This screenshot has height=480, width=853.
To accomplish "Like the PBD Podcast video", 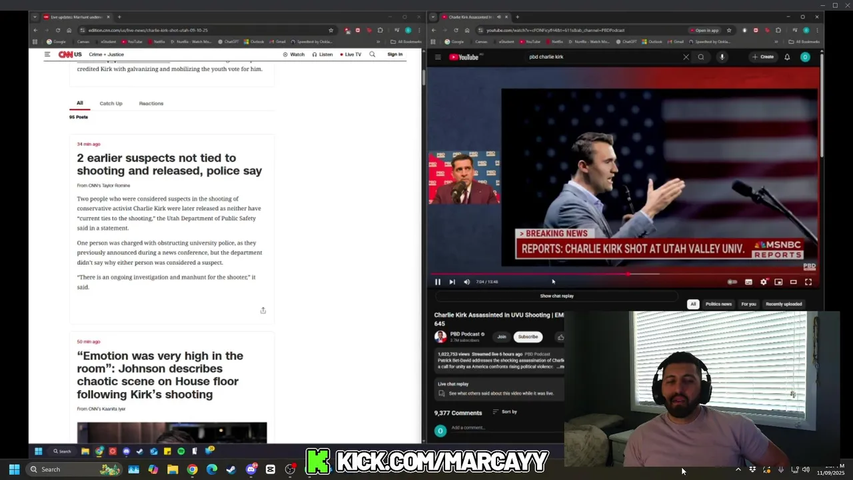I will (560, 337).
